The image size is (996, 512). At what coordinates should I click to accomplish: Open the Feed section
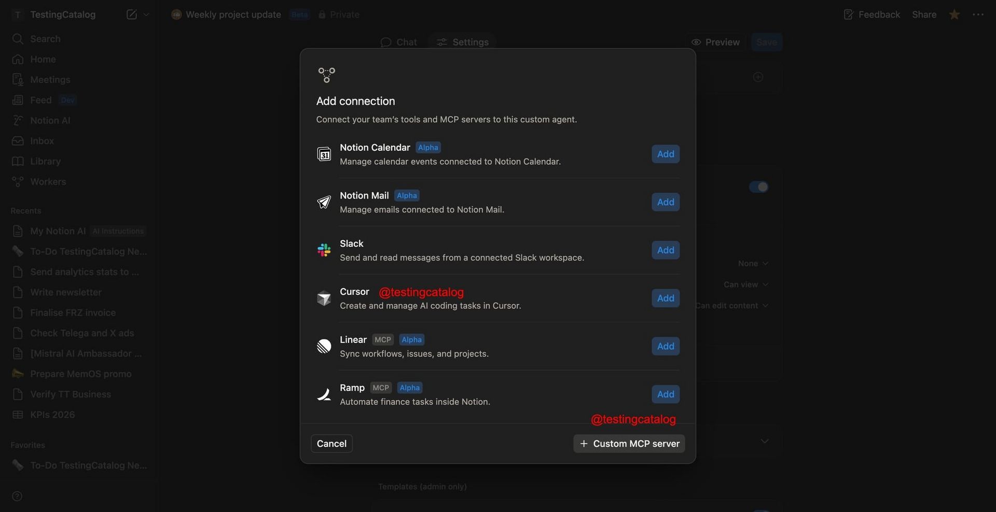(78, 100)
